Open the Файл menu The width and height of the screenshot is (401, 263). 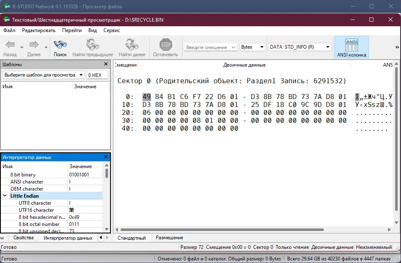pos(9,30)
